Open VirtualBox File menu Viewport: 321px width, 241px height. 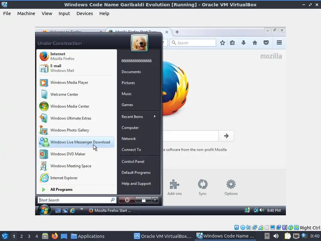7,13
